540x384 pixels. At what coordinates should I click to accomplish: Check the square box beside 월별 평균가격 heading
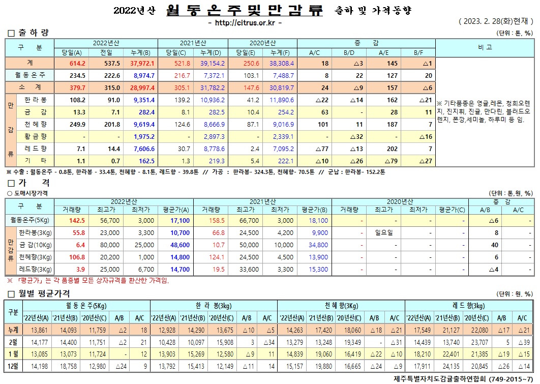[11, 294]
